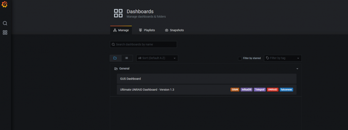Click the Grafana logo icon
Image resolution: width=348 pixels, height=130 pixels.
point(5,5)
